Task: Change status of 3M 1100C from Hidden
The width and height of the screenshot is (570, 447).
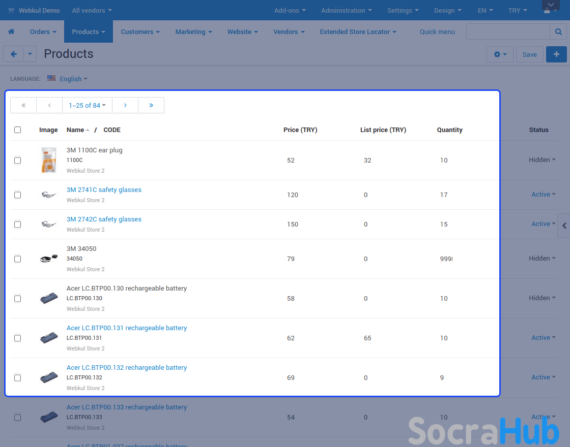Action: pyautogui.click(x=542, y=160)
